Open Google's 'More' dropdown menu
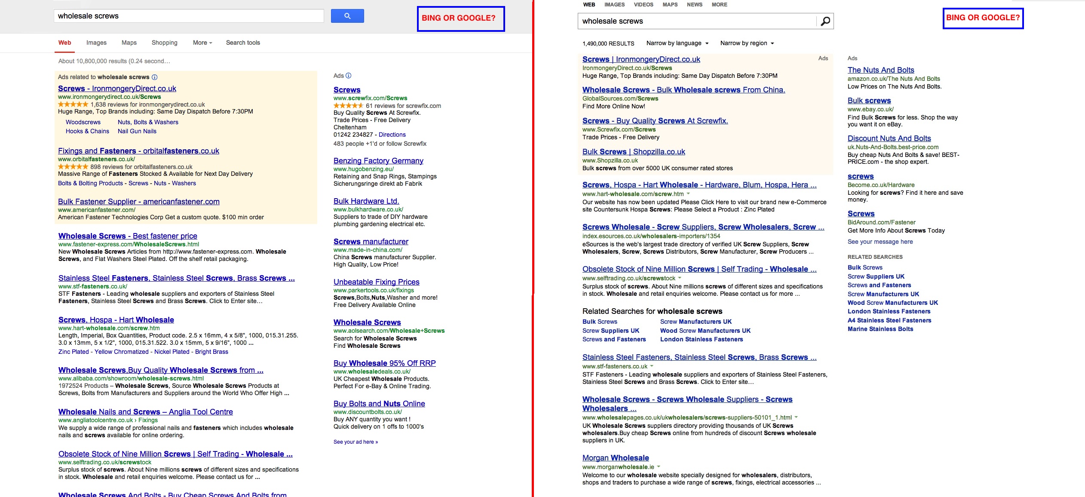 (202, 43)
